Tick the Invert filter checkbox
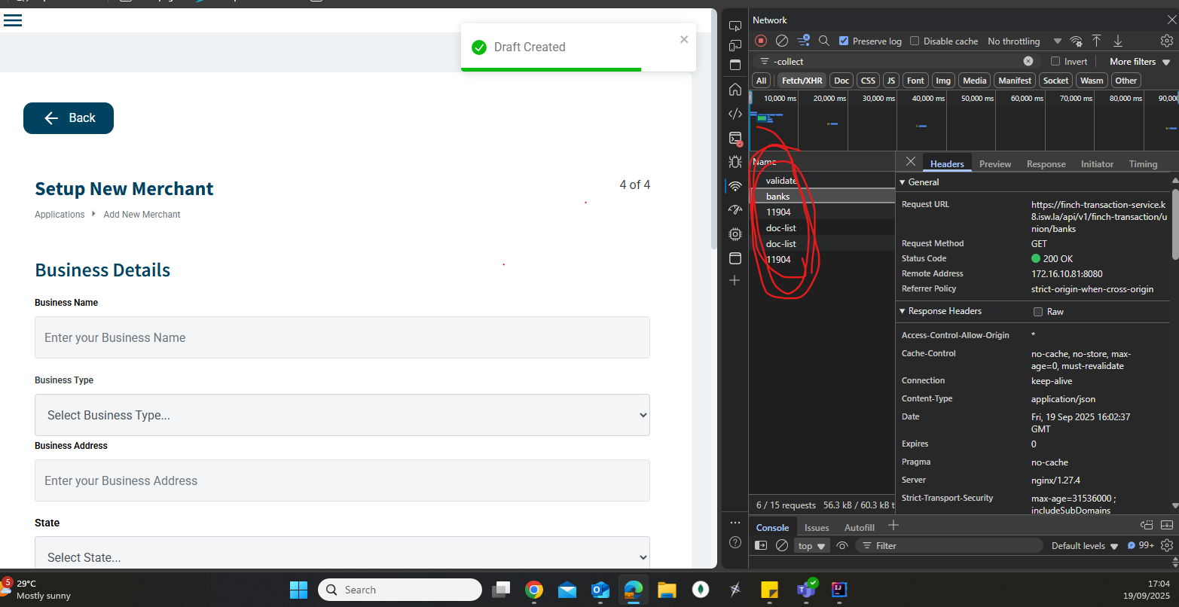The height and width of the screenshot is (607, 1179). tap(1055, 62)
